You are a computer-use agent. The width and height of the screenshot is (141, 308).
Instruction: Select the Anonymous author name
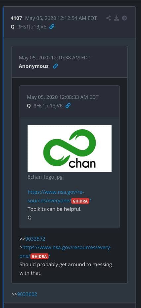pos(33,66)
